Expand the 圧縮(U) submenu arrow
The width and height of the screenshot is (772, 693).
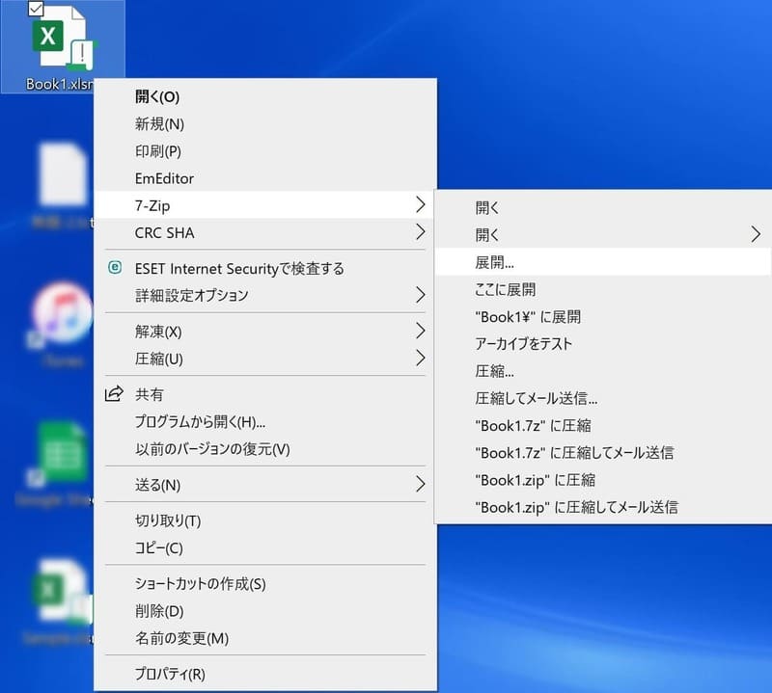point(420,358)
